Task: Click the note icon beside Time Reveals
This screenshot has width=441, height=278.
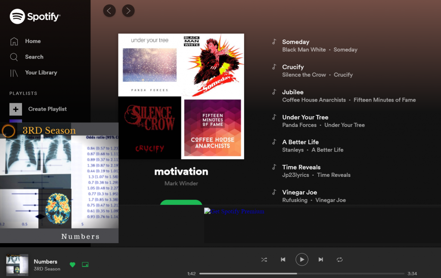Action: click(274, 167)
